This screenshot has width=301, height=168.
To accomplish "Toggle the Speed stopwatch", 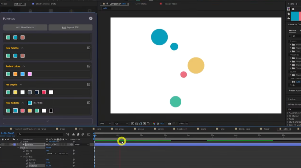I will coord(27,163).
